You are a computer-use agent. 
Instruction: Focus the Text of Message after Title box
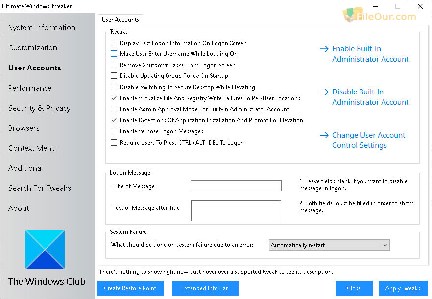[236, 210]
